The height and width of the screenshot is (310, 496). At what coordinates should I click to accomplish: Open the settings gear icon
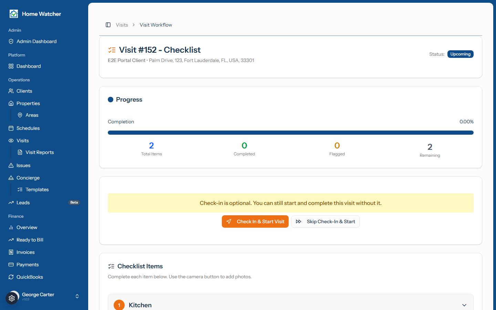tap(12, 298)
